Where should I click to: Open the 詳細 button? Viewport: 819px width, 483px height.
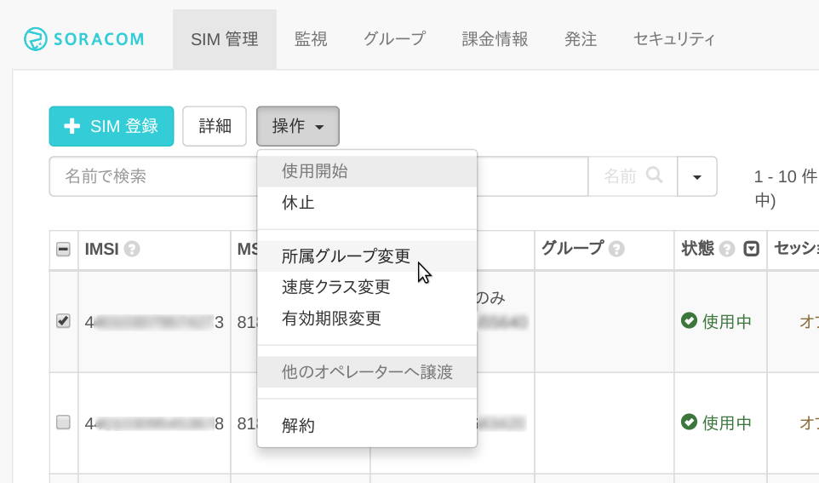point(215,126)
